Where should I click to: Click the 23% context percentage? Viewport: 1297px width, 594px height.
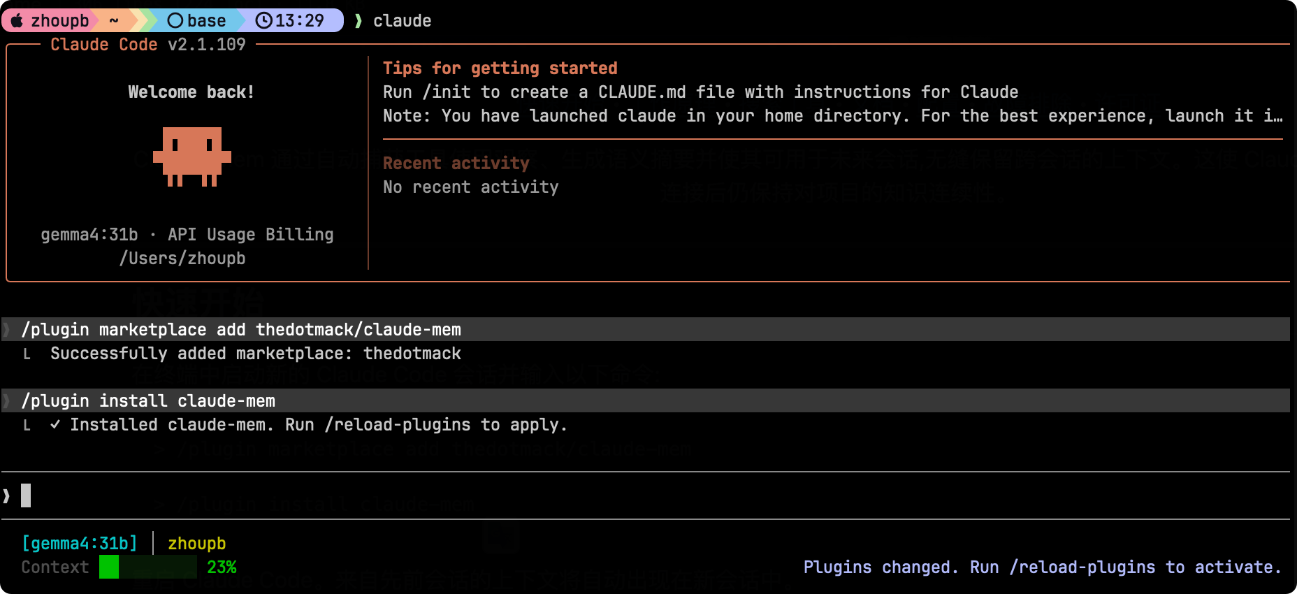click(x=222, y=567)
